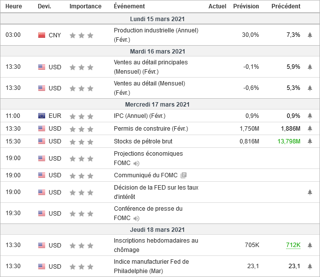Click document icon beside Communiqué du FOMC
The image size is (320, 277).
coord(184,175)
